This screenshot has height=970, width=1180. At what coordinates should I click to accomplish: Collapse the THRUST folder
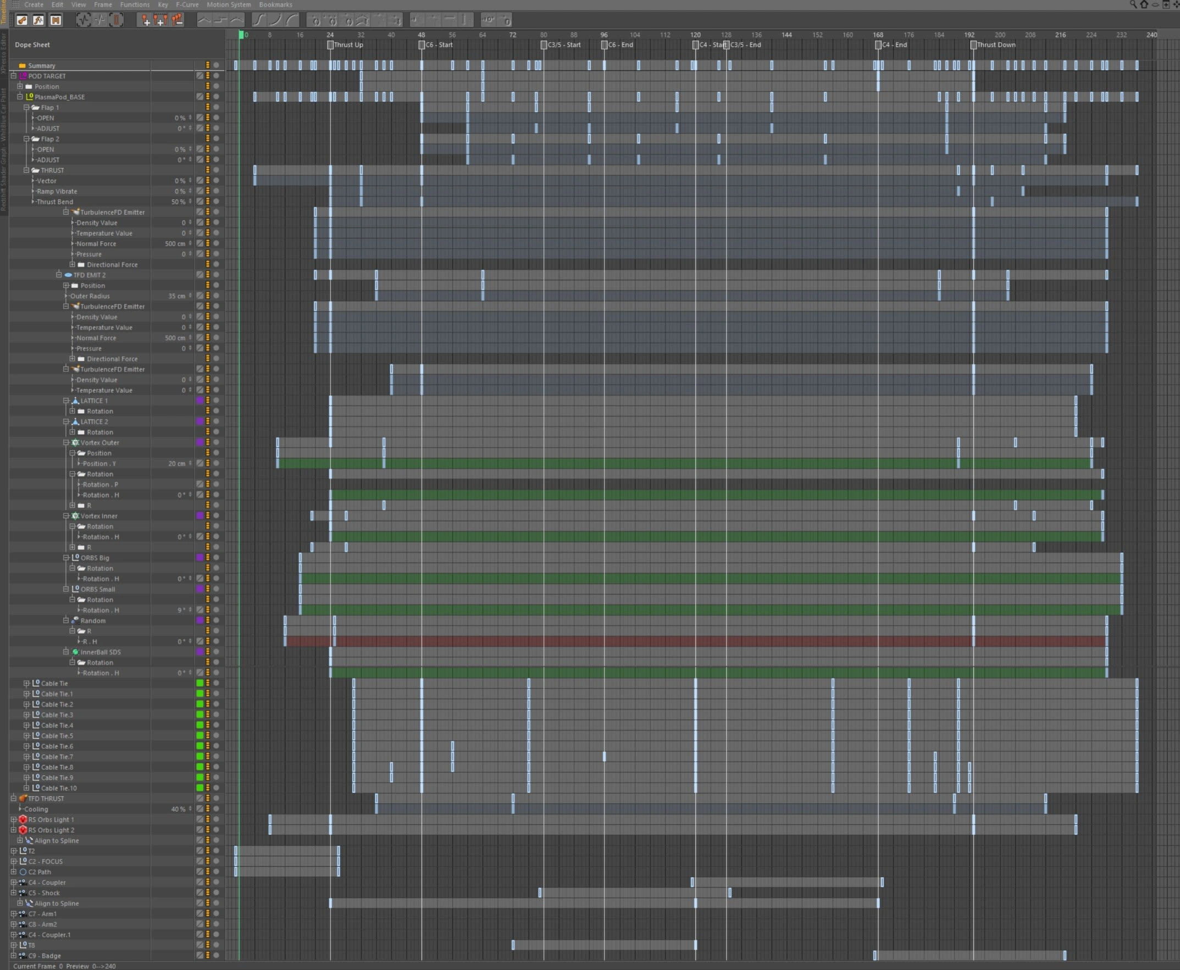26,170
